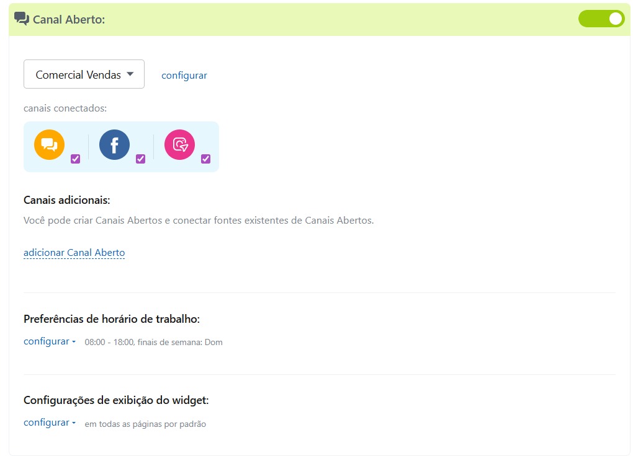Uncheck the live chat channel checkbox
633x456 pixels.
[x=75, y=159]
